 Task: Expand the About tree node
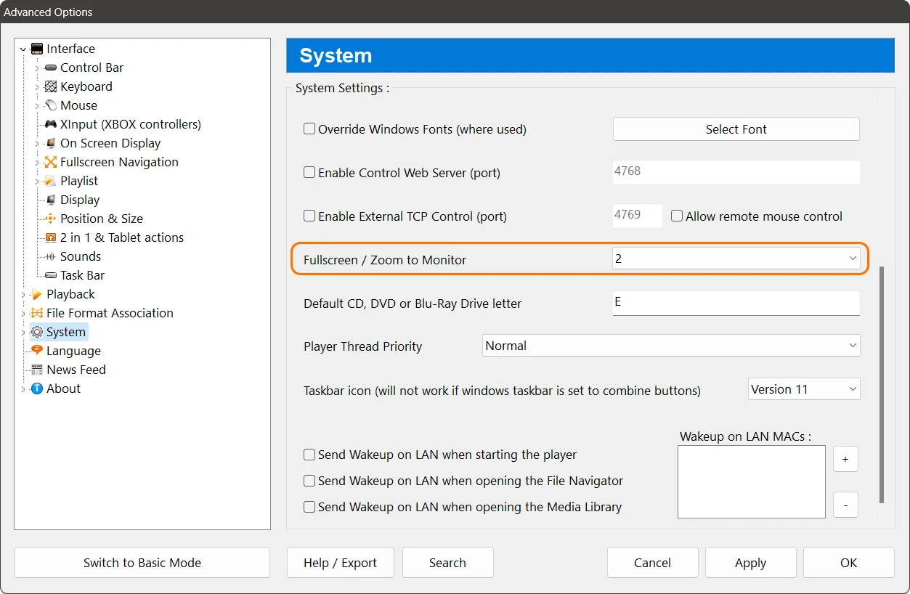point(23,389)
